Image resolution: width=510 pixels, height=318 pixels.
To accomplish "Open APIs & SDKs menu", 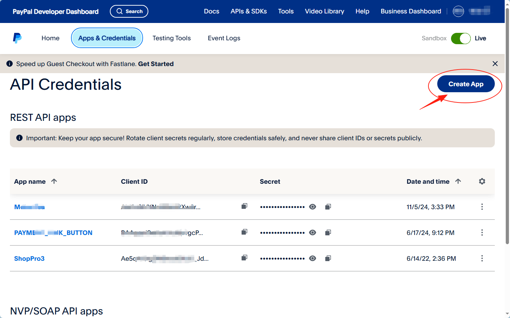I will 249,11.
